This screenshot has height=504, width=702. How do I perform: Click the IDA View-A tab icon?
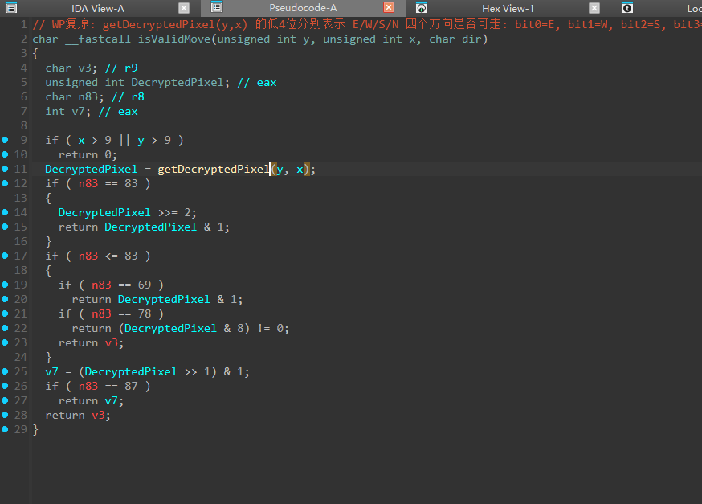click(x=11, y=7)
